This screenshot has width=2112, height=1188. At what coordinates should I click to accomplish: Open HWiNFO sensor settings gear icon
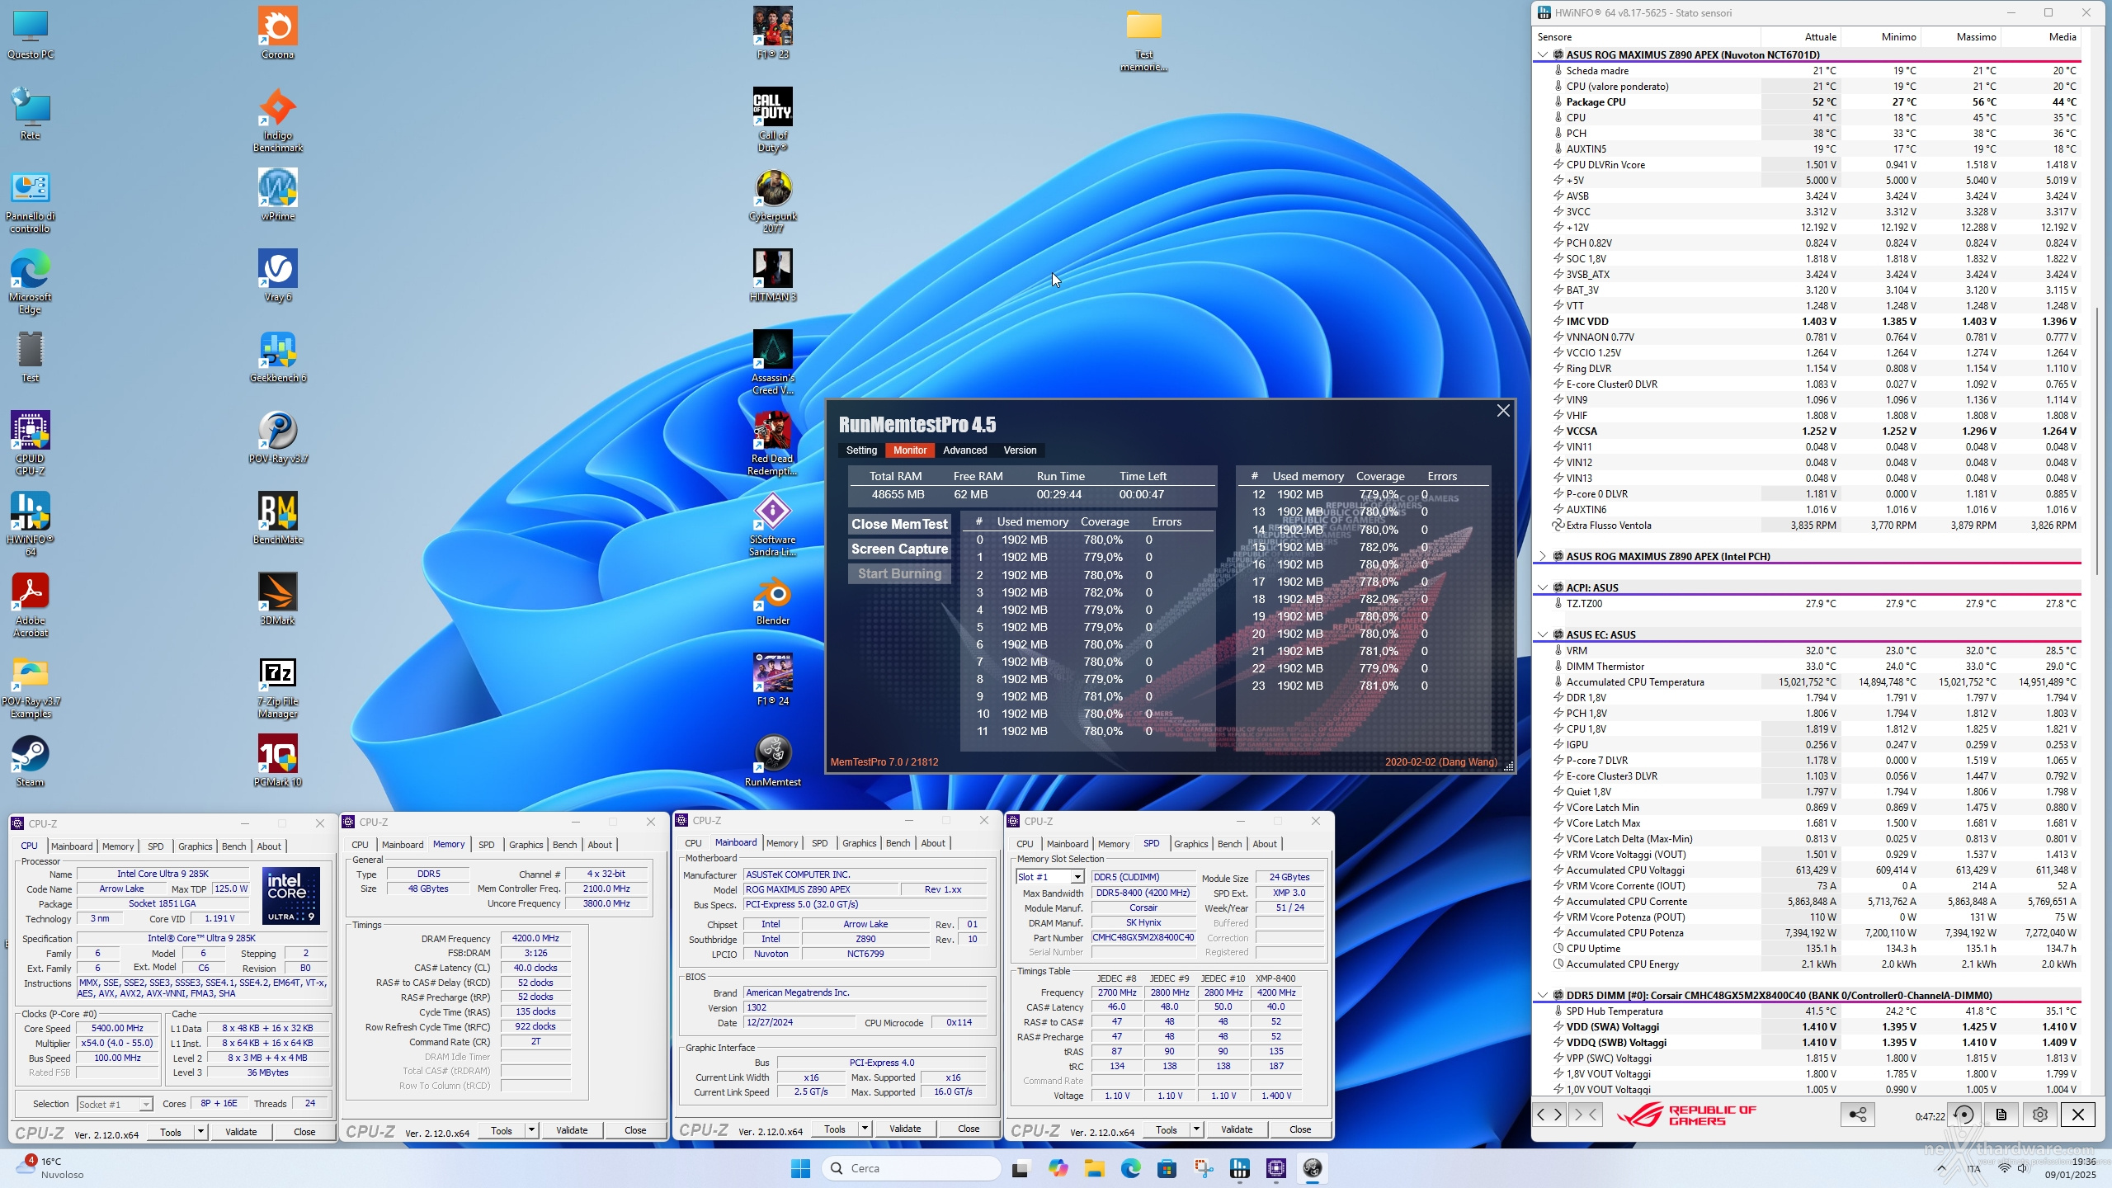(x=2040, y=1115)
